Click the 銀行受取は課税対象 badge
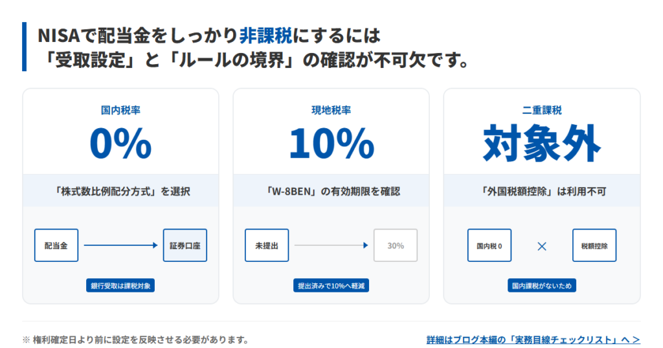 click(120, 285)
